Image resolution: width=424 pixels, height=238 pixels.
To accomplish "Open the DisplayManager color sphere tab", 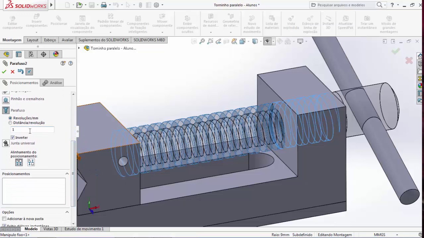I will pyautogui.click(x=56, y=54).
